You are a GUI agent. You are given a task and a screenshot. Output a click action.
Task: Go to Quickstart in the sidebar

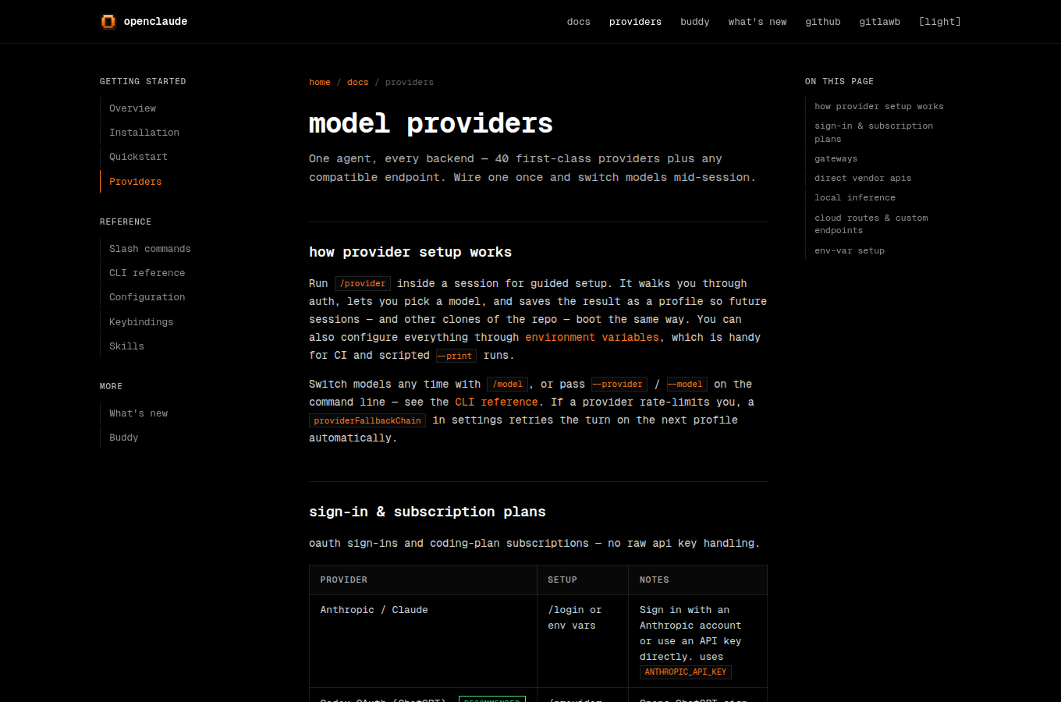pos(138,157)
